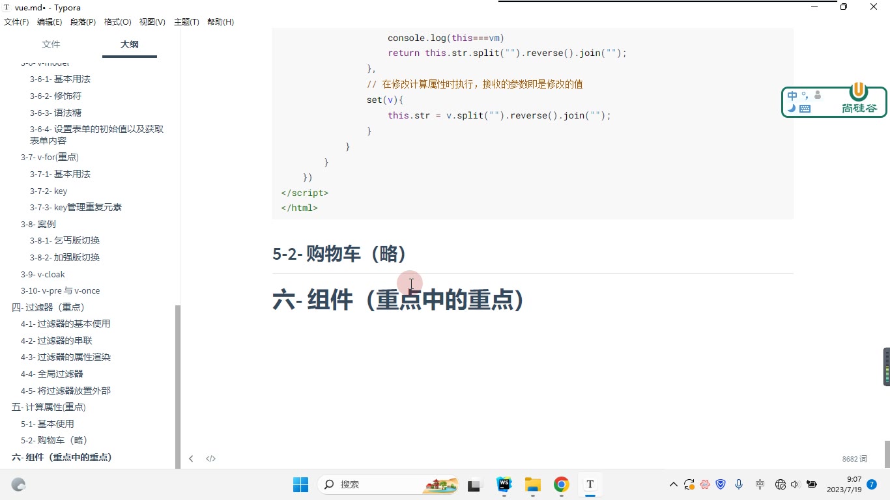Click the taskbar 搜索 search box
This screenshot has height=500, width=890.
tap(389, 484)
